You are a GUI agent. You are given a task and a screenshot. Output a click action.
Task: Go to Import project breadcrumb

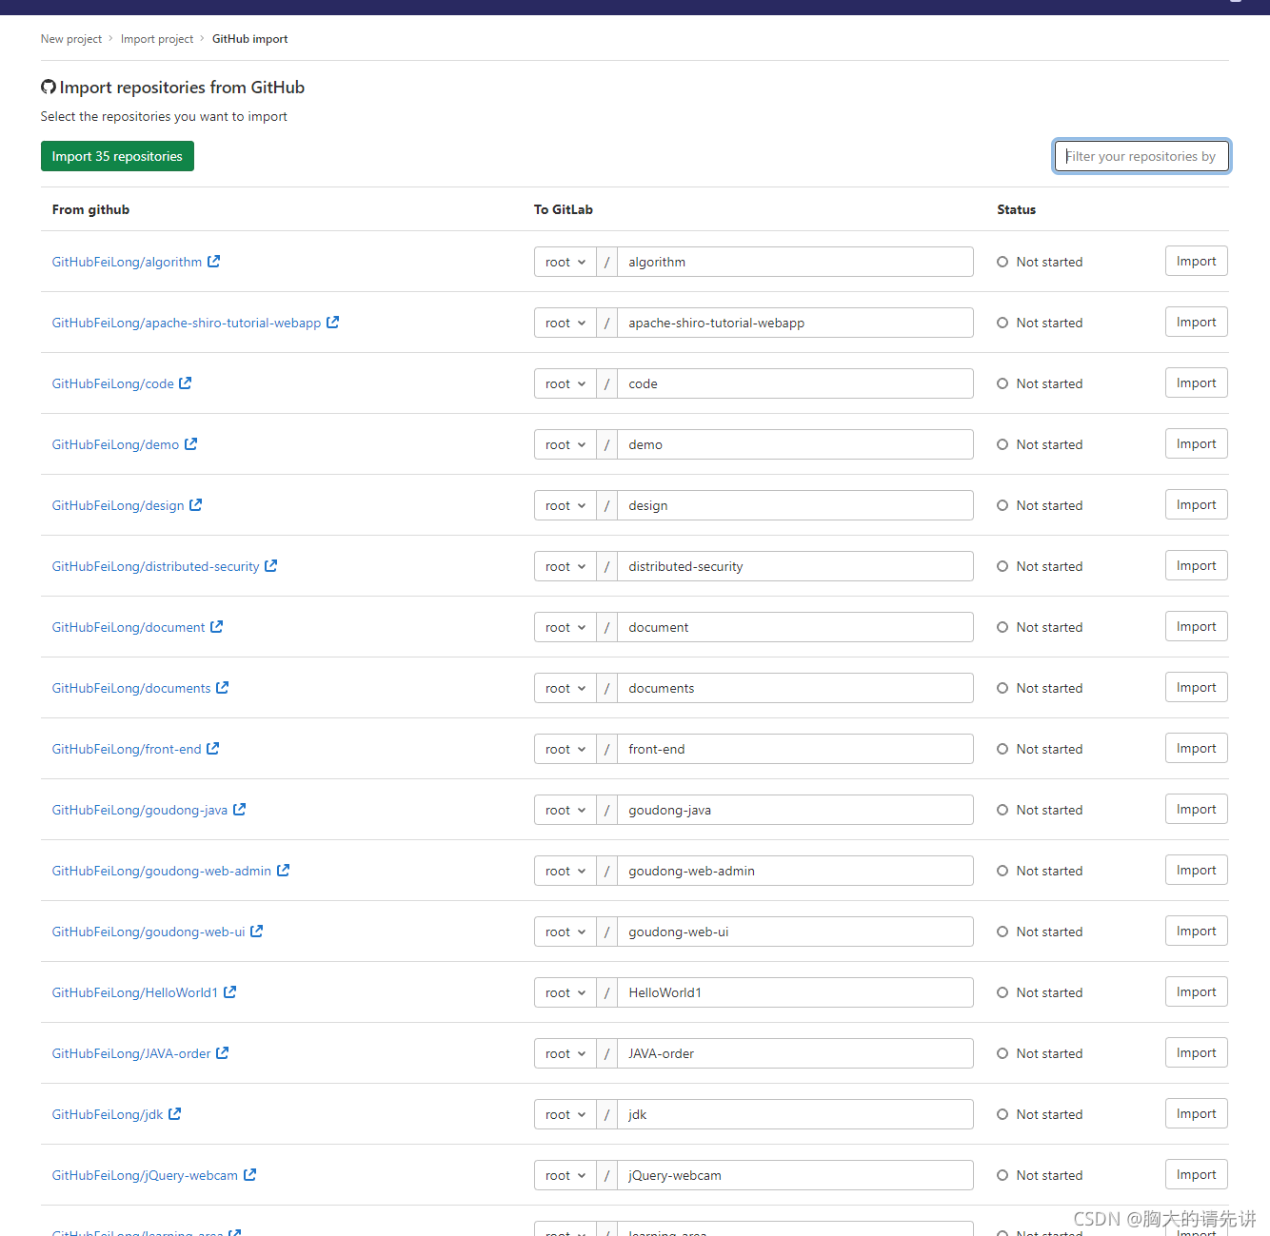tap(157, 39)
